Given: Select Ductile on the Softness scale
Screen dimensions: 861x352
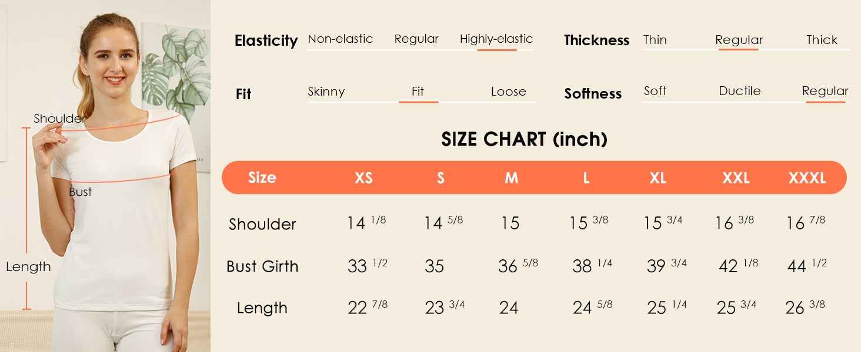Looking at the screenshot, I should pos(739,91).
